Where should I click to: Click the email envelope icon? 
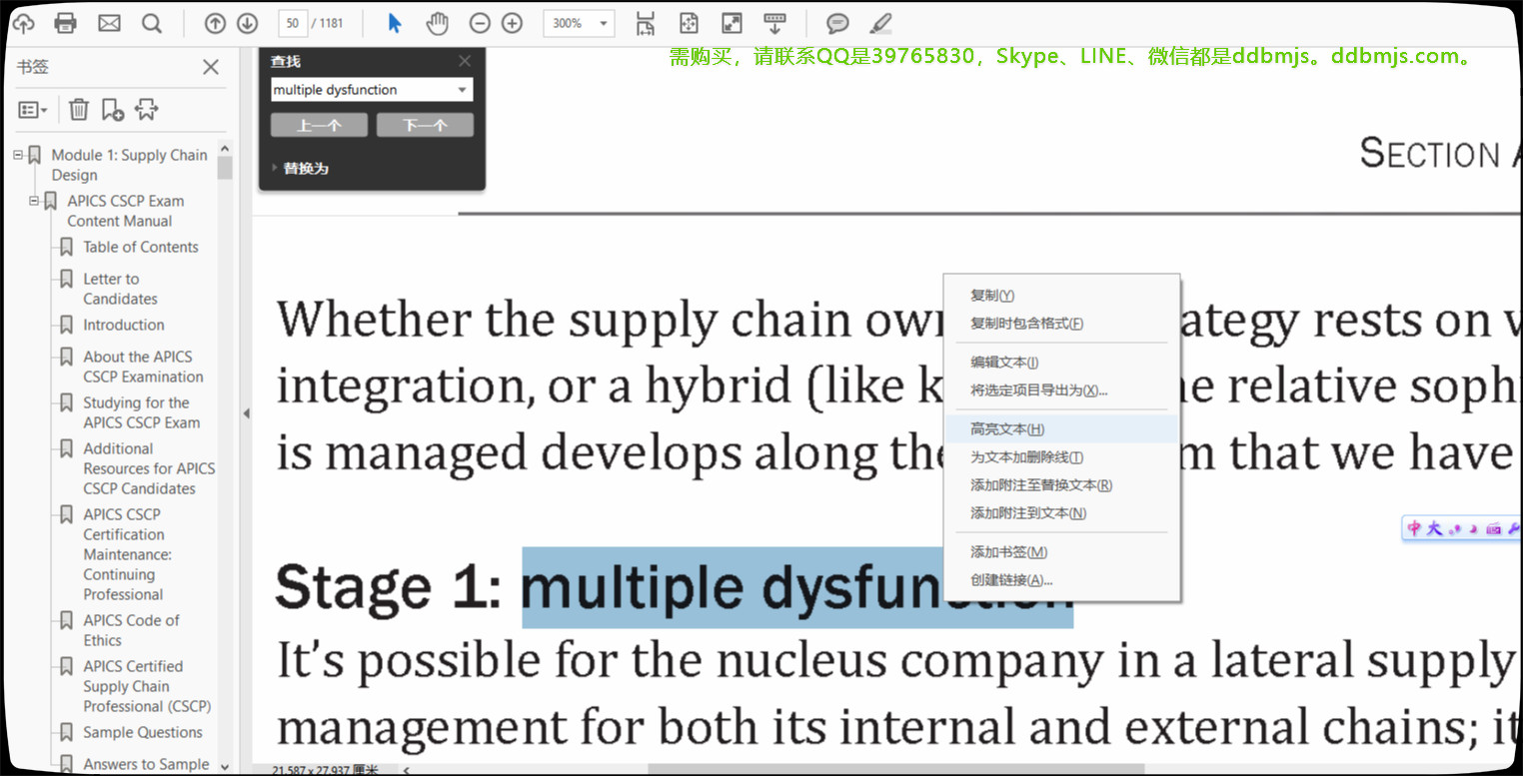[109, 23]
